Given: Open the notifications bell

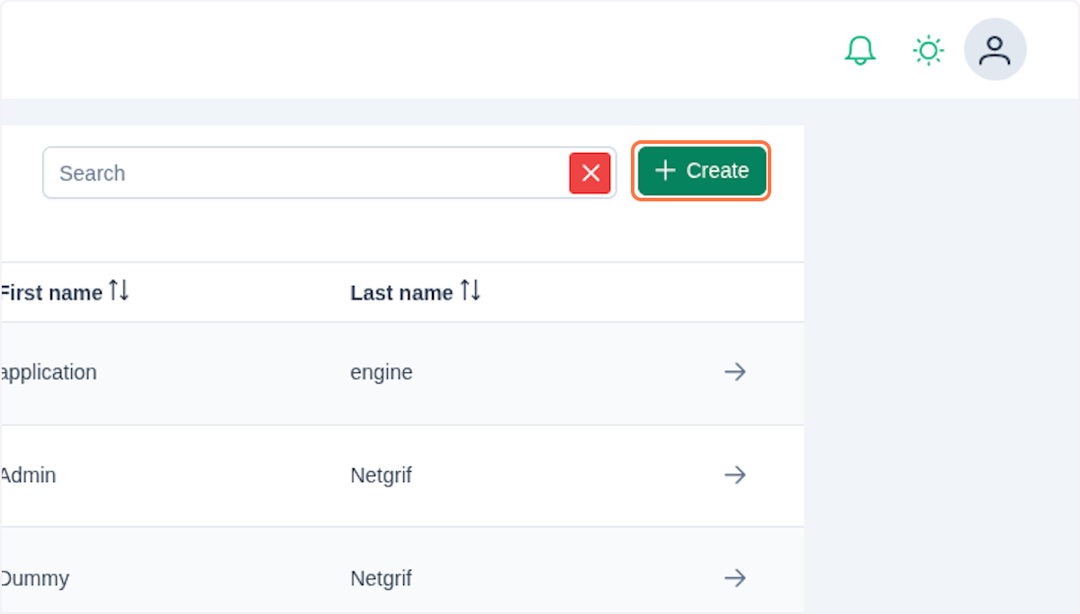Looking at the screenshot, I should [x=859, y=50].
